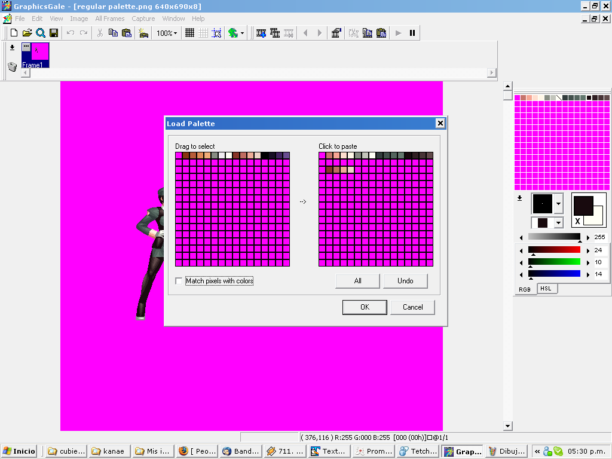Open the 100% zoom level dropdown

pos(167,33)
